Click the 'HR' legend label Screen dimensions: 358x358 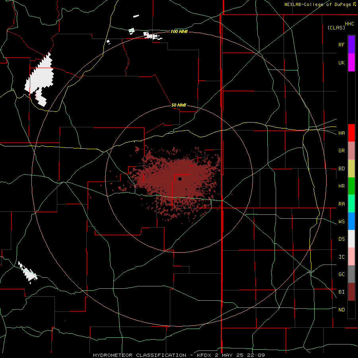[x=341, y=186]
